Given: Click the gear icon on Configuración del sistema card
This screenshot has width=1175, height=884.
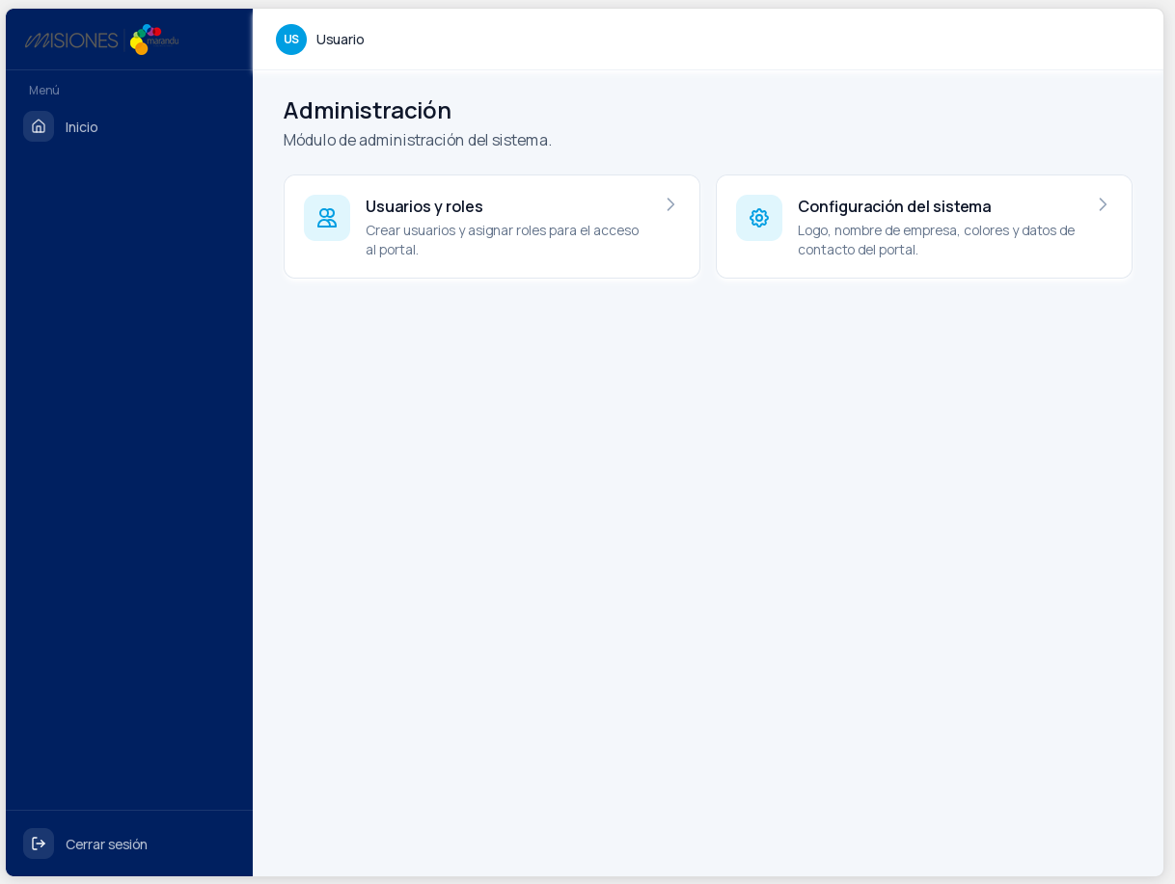Looking at the screenshot, I should pos(759,218).
